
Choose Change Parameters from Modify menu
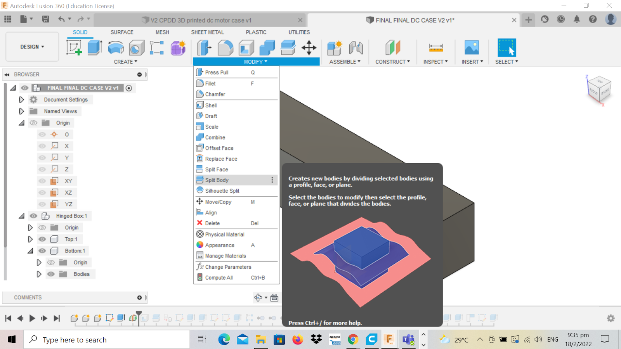236,267
